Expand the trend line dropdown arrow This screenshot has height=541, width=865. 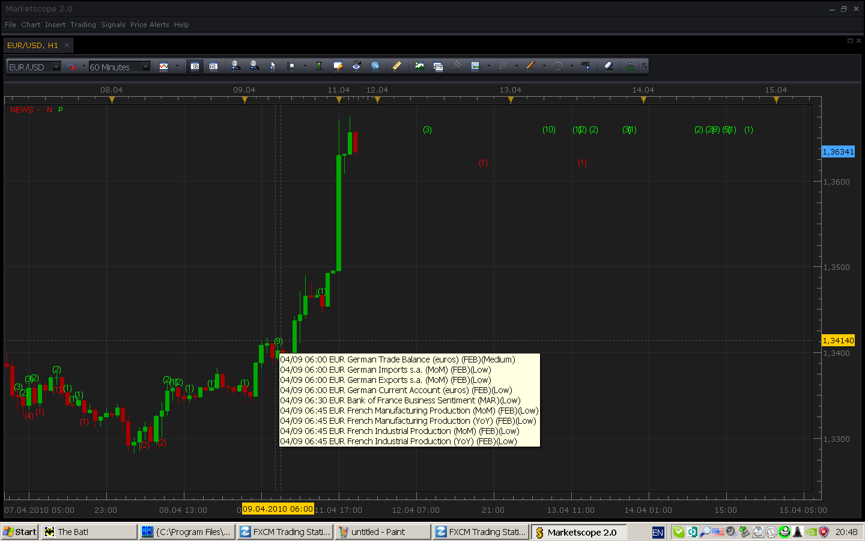544,66
